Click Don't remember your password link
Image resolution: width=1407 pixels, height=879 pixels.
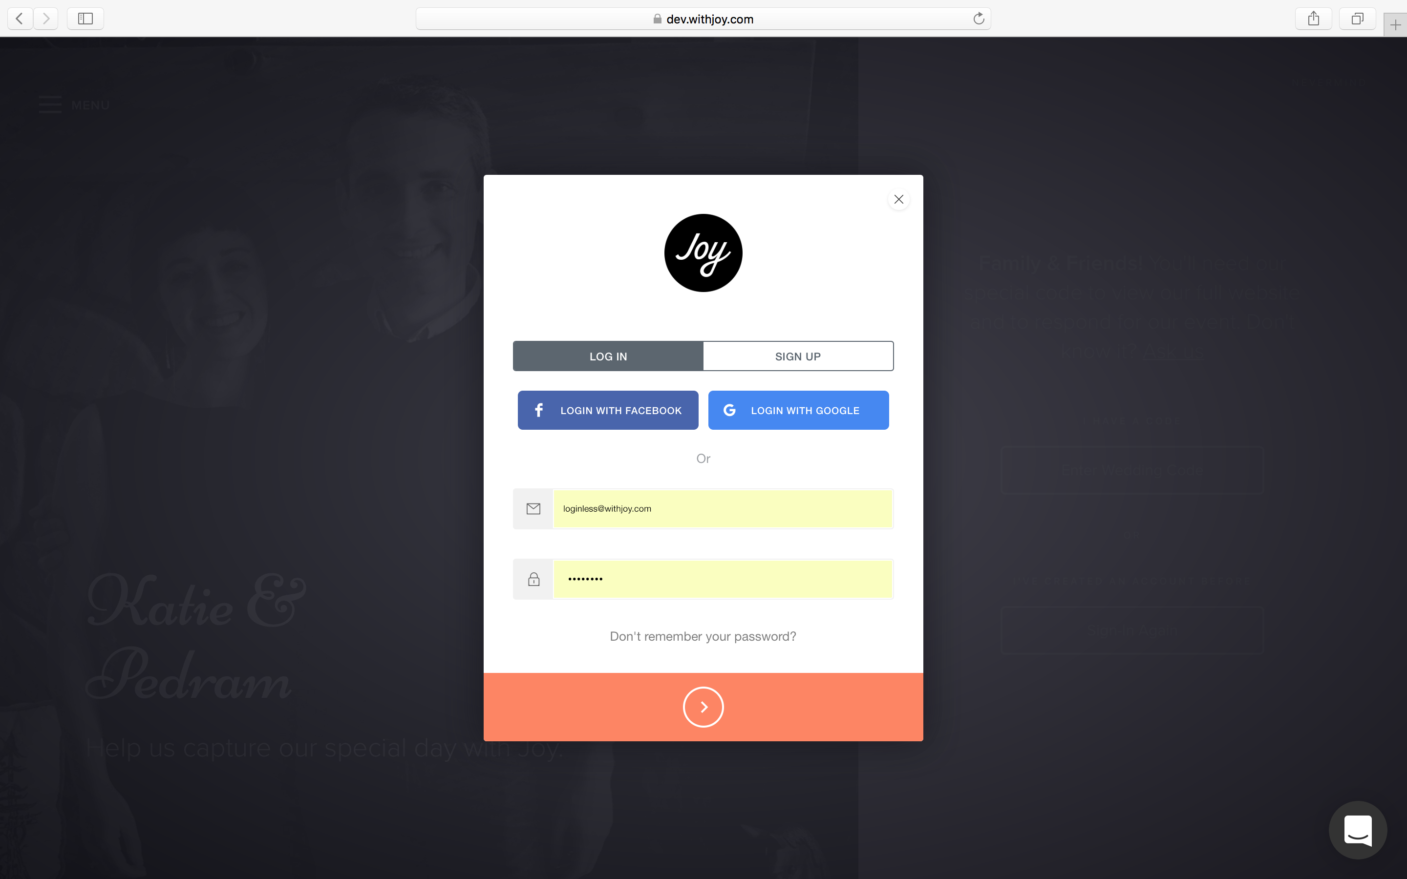tap(703, 635)
